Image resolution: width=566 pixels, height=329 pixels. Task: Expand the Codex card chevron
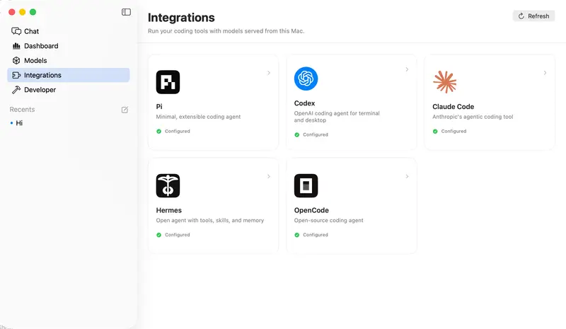407,69
